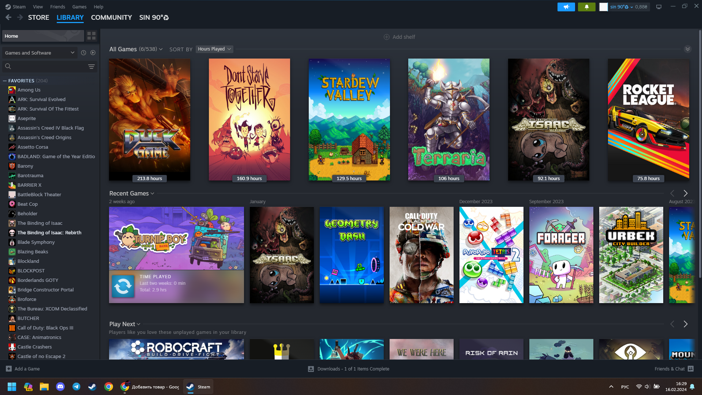Go forward with the forward arrow
Image resolution: width=702 pixels, height=395 pixels.
[x=20, y=17]
